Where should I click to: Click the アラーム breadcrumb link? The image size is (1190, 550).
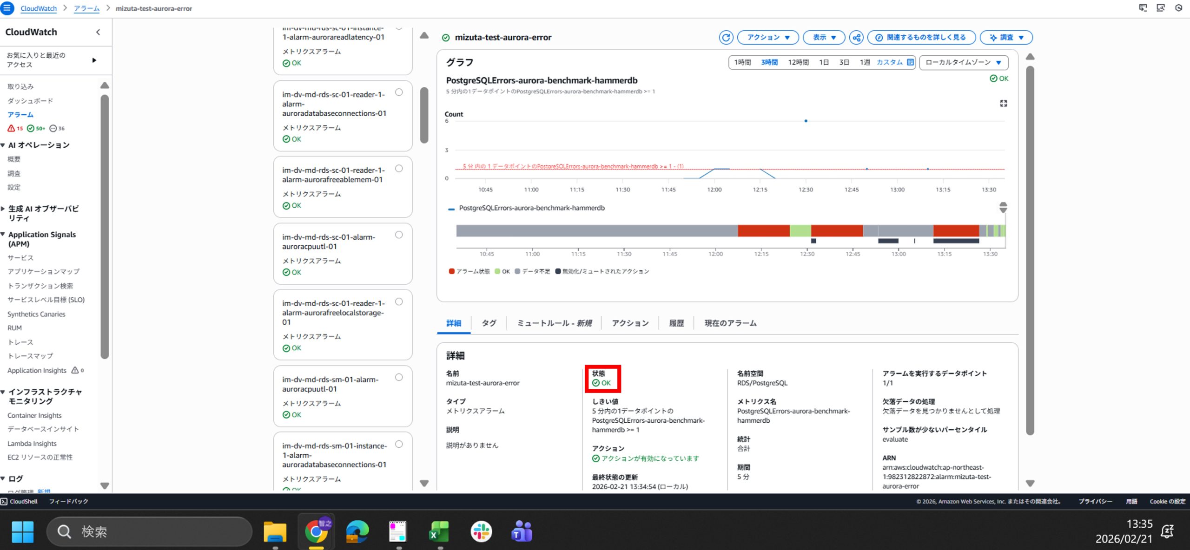click(86, 8)
